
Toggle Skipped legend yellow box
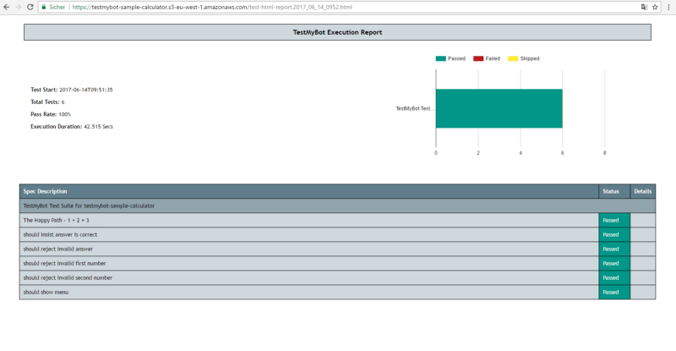coord(513,58)
